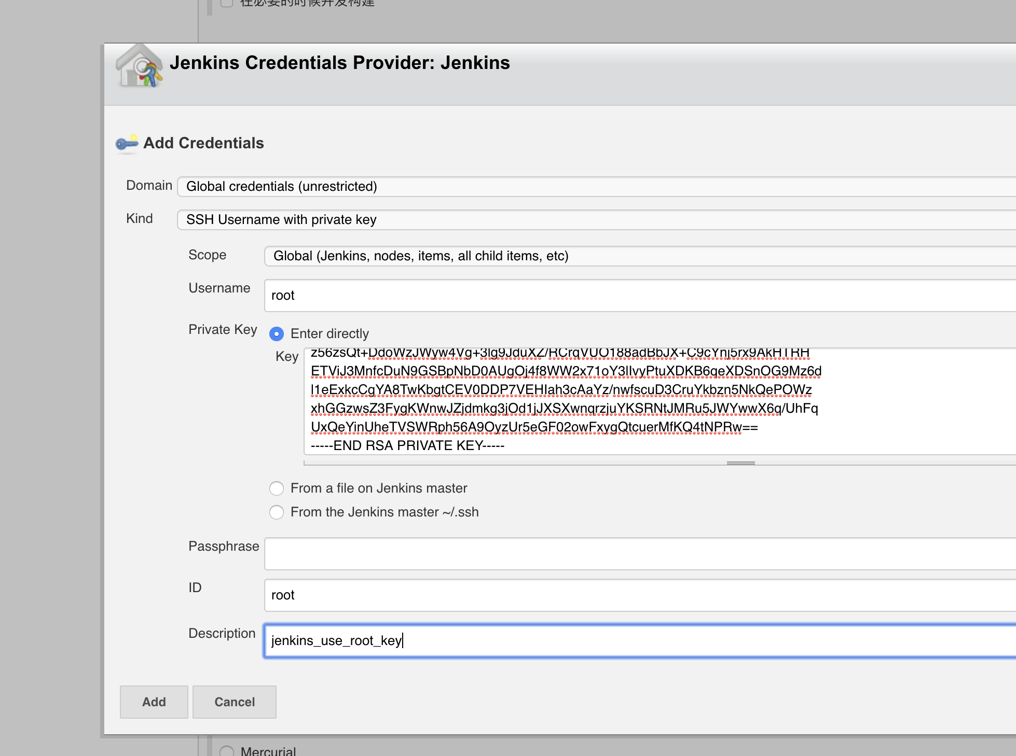Click the Add Credentials heading
Viewport: 1016px width, 756px height.
tap(203, 143)
